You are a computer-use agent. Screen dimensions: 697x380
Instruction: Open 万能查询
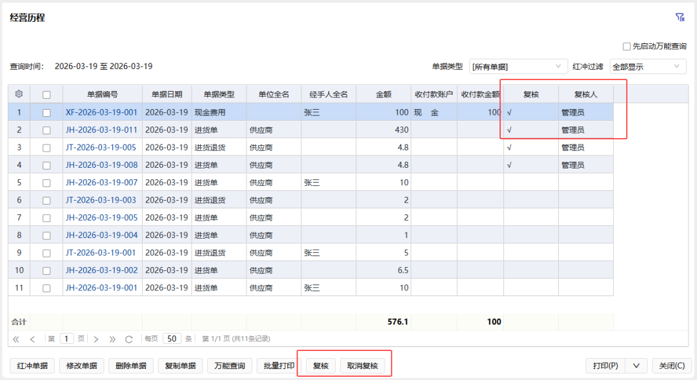[x=229, y=365]
